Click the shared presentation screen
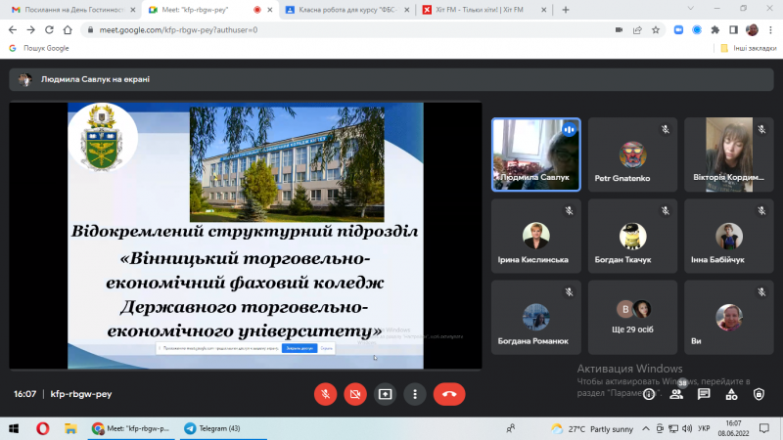Viewport: 783px width, 440px height. [x=246, y=236]
